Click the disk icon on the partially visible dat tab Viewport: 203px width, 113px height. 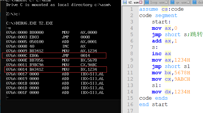click(195, 2)
